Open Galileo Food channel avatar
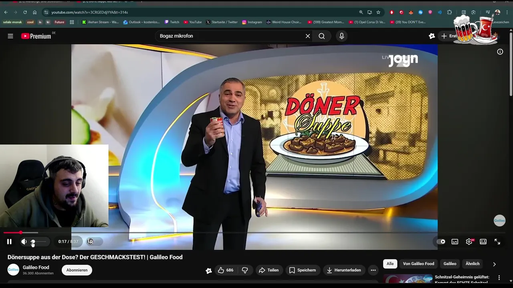Viewport: 513px width, 288px height. (x=13, y=270)
